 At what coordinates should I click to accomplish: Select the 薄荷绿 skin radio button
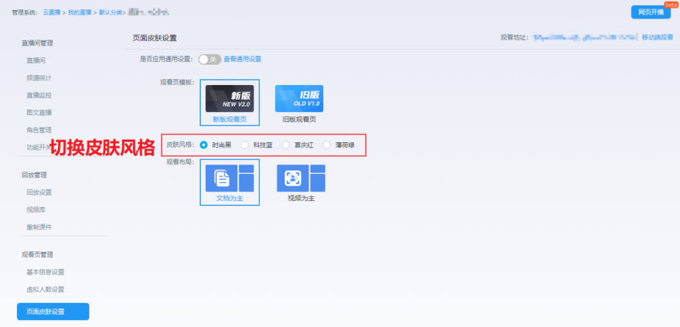(327, 145)
